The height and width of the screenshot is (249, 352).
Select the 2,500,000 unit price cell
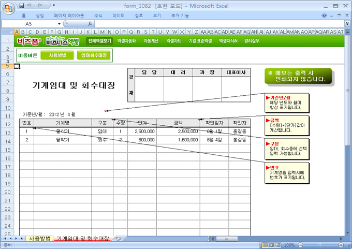click(x=142, y=131)
